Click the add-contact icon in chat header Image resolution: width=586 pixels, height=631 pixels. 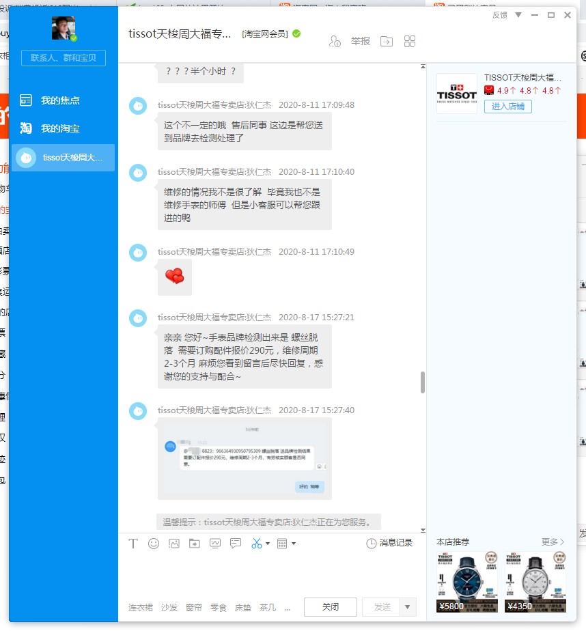tap(335, 42)
